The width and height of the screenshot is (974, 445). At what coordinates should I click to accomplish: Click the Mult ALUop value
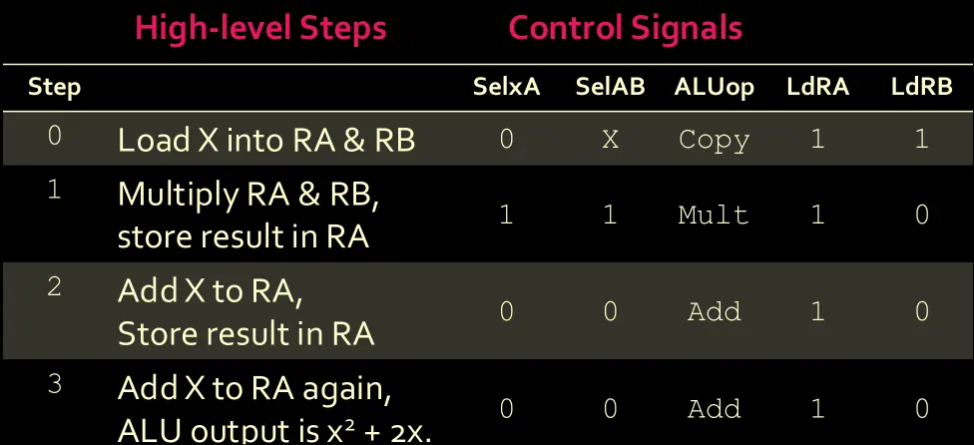tap(714, 215)
